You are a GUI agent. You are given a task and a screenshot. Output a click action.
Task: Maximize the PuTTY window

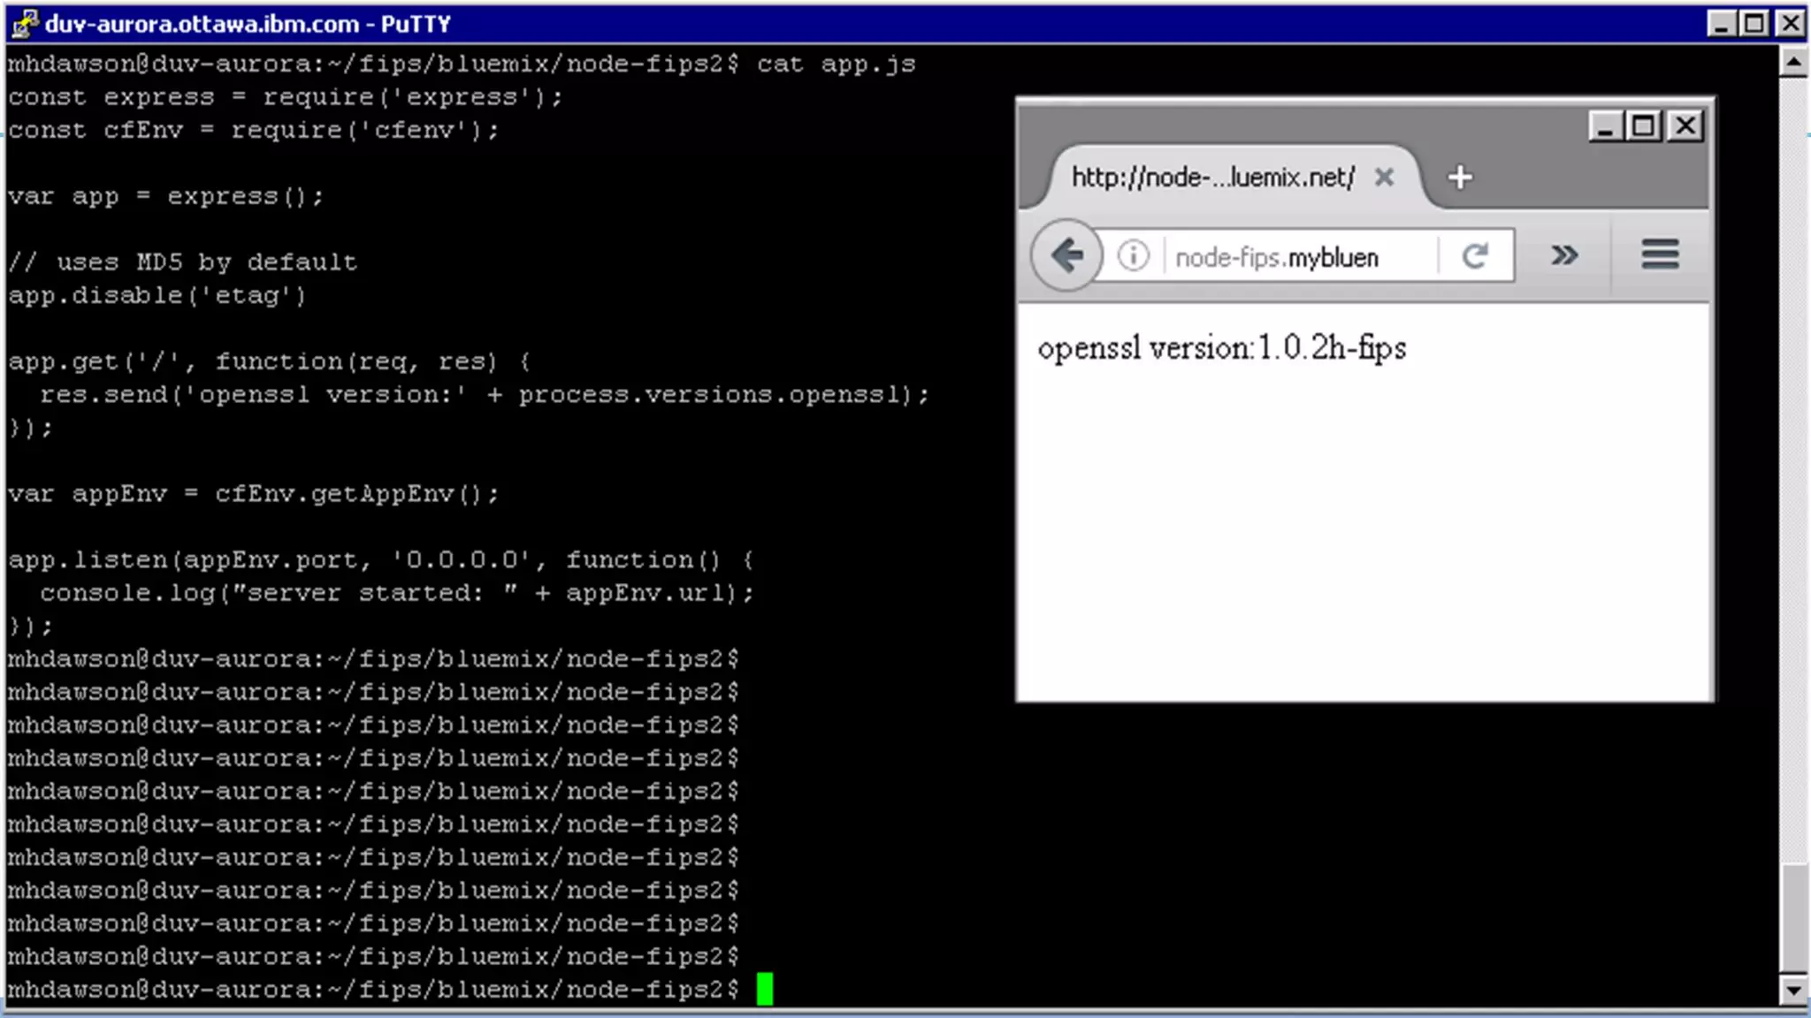(x=1754, y=23)
